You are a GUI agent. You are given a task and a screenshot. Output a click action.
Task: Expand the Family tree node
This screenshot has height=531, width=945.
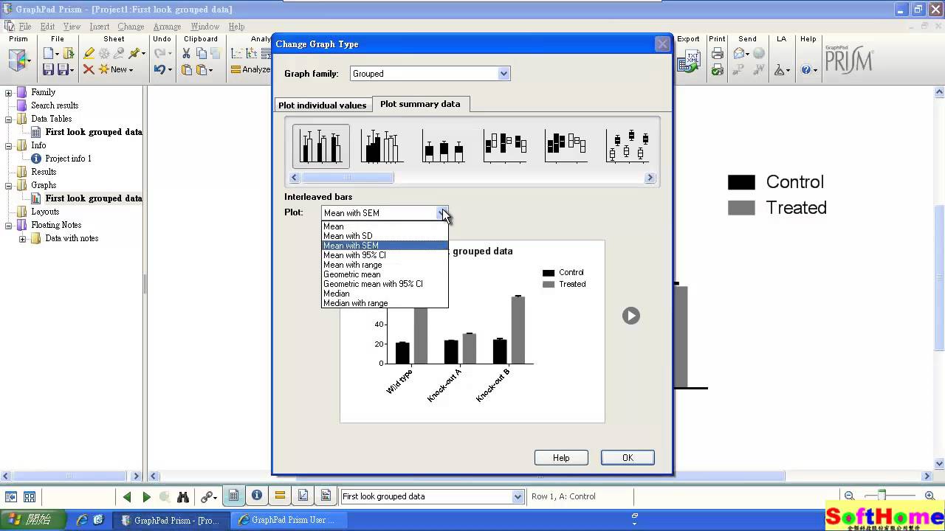(9, 92)
